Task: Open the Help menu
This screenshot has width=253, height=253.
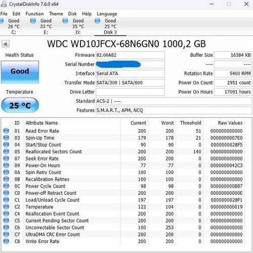Action: [87, 14]
